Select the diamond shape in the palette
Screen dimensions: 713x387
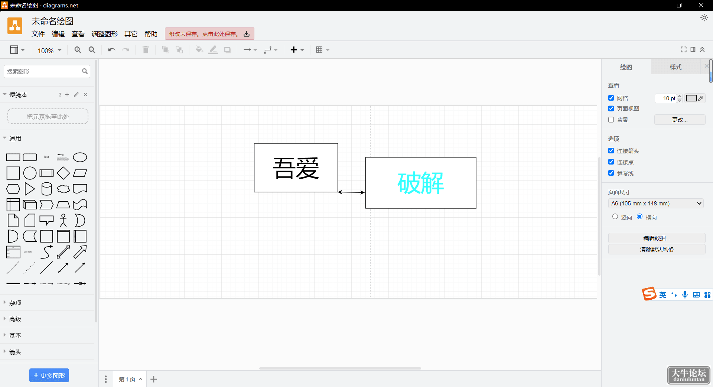[x=63, y=173]
